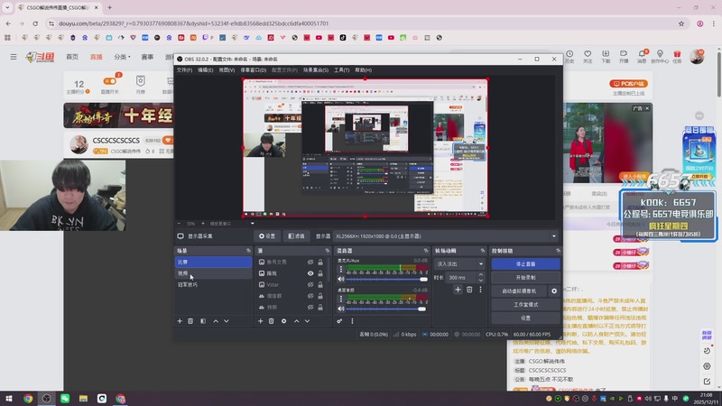Click the 启动虚拟摄像机 virtual camera button

tap(519, 291)
